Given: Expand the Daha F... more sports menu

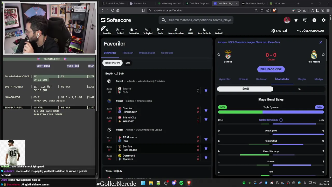Looking at the screenshot, I should 219,31.
